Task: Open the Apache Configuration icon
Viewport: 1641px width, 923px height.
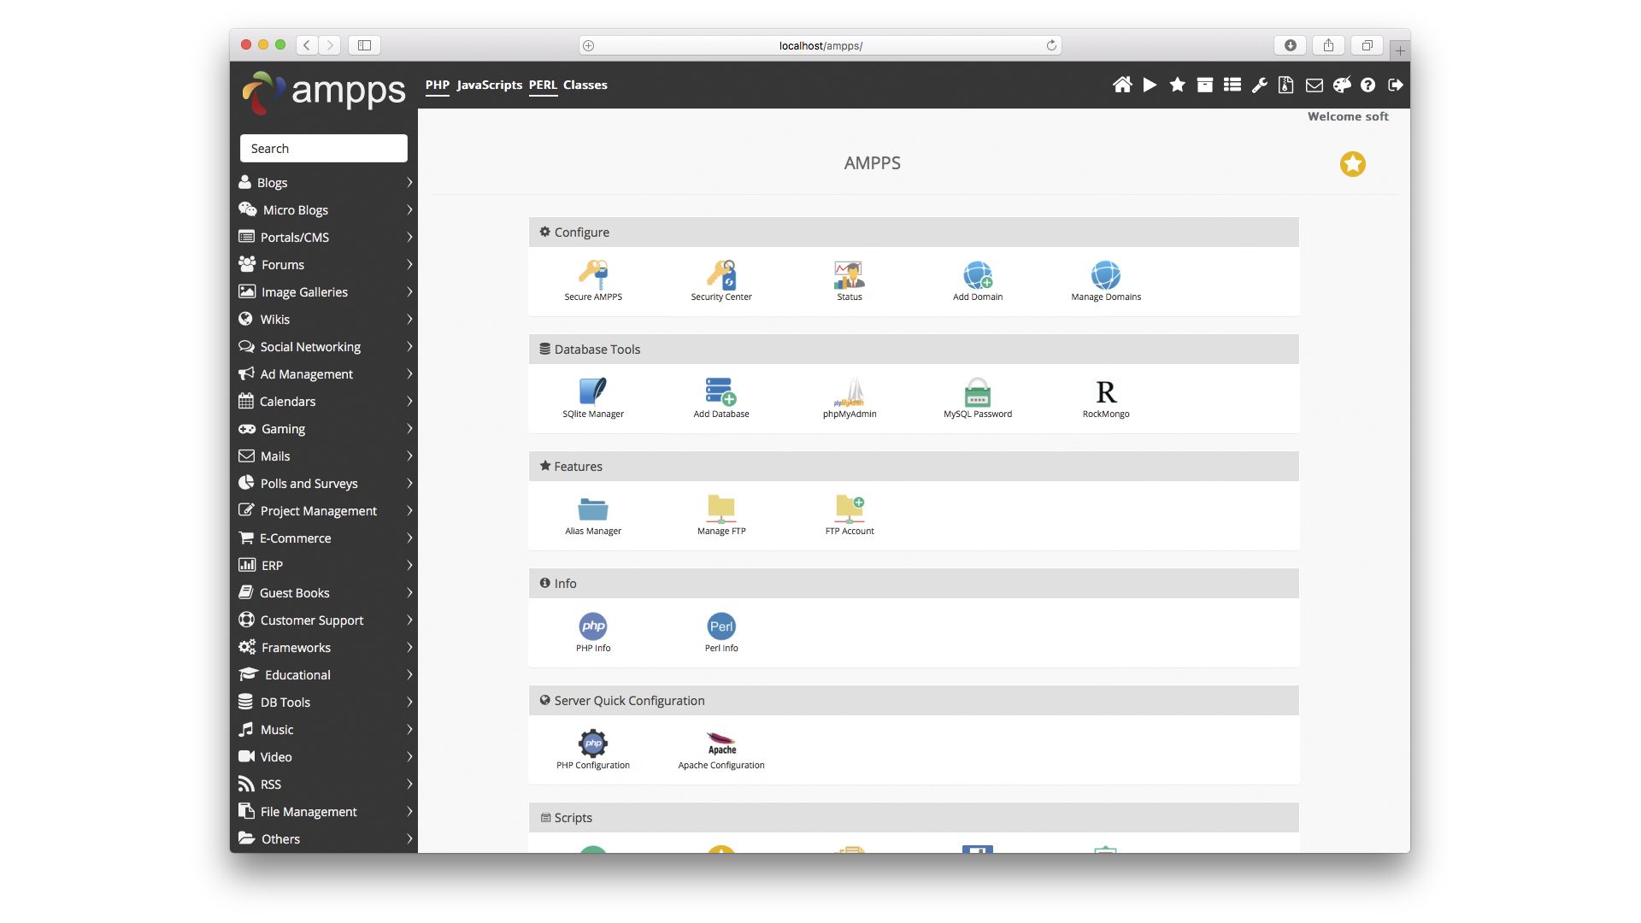Action: (x=721, y=744)
